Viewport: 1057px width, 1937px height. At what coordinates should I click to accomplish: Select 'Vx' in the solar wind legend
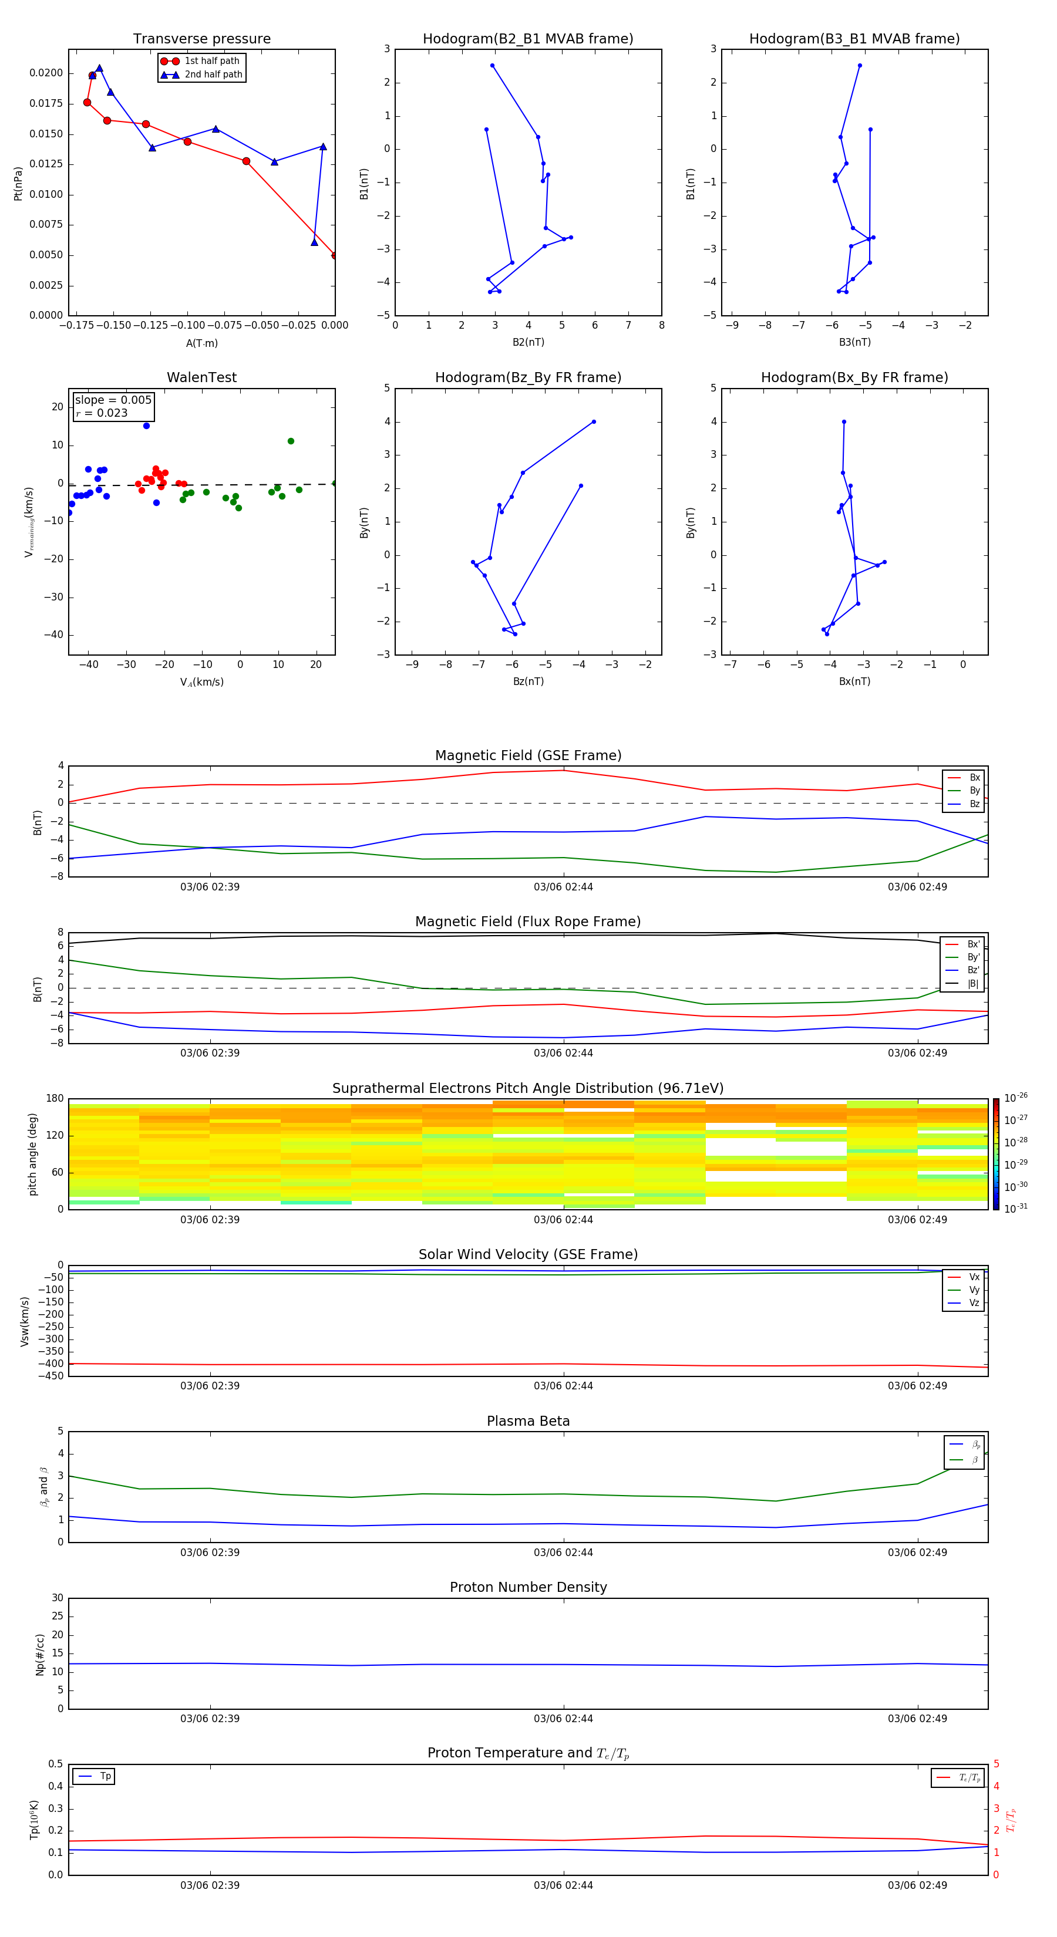click(x=964, y=1277)
